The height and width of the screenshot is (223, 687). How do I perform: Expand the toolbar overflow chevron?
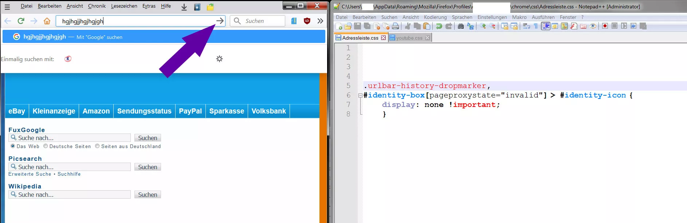click(320, 21)
